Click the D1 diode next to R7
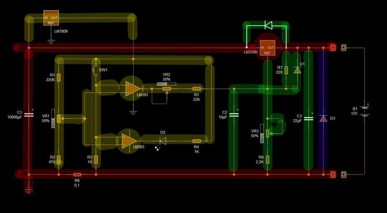Viewport: 387px width, 213px height. (x=297, y=70)
